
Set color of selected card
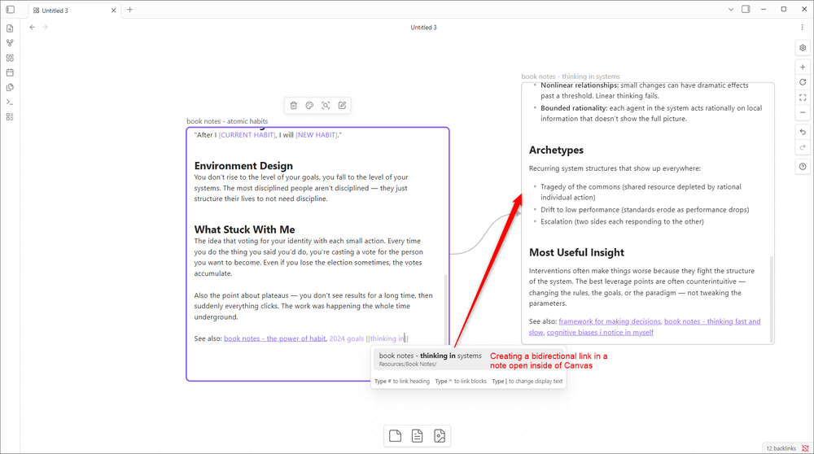(x=309, y=105)
